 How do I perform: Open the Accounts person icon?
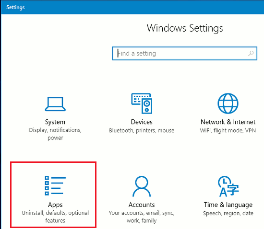tap(142, 186)
